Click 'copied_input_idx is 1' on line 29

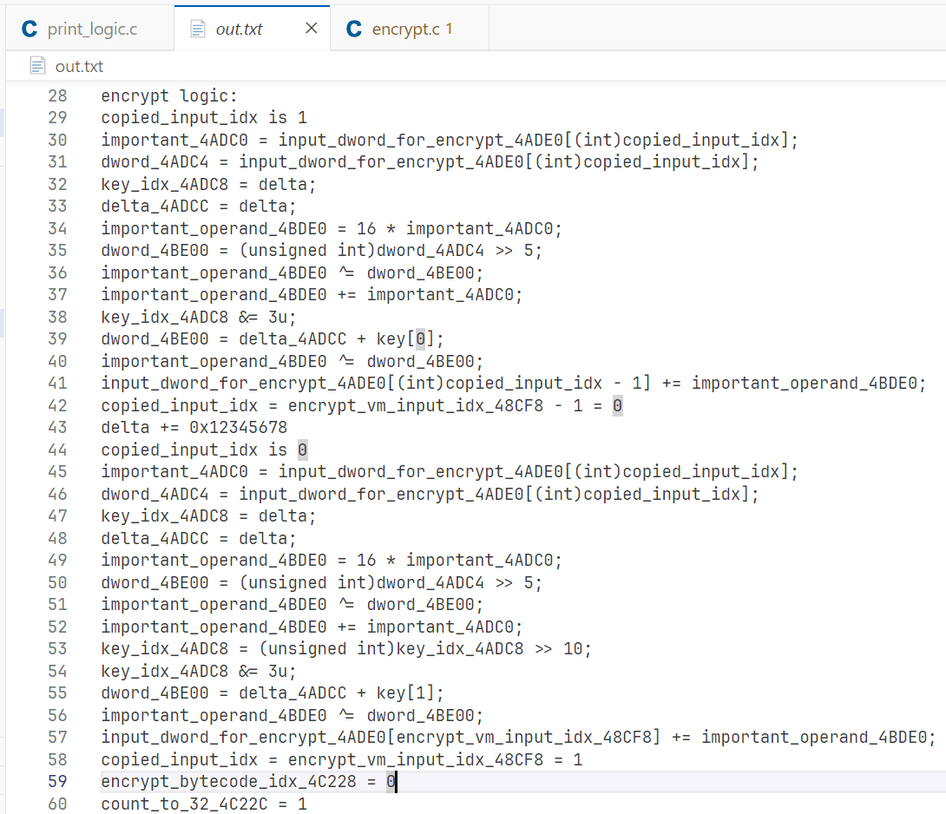point(204,117)
